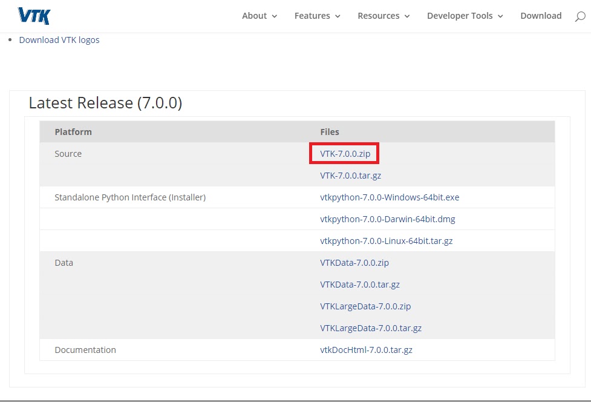Click the VTK logo
Viewport: 591px width, 402px height.
(34, 16)
